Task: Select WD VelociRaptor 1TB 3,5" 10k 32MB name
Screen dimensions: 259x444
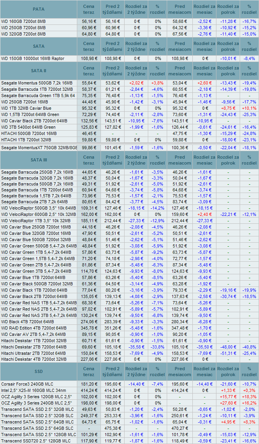Action: 36,221
